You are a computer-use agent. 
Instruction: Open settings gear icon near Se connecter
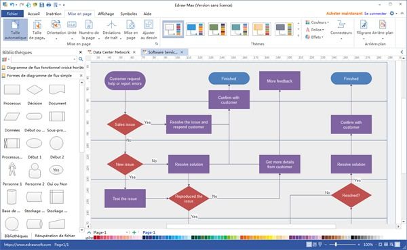[x=391, y=14]
